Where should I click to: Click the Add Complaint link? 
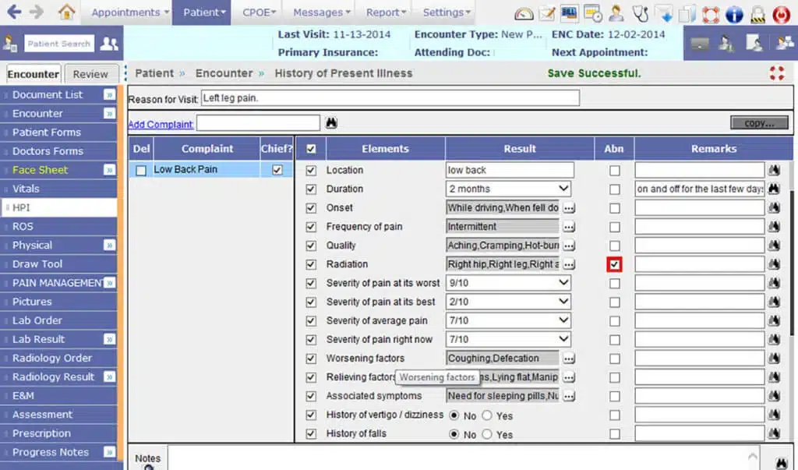coord(160,123)
